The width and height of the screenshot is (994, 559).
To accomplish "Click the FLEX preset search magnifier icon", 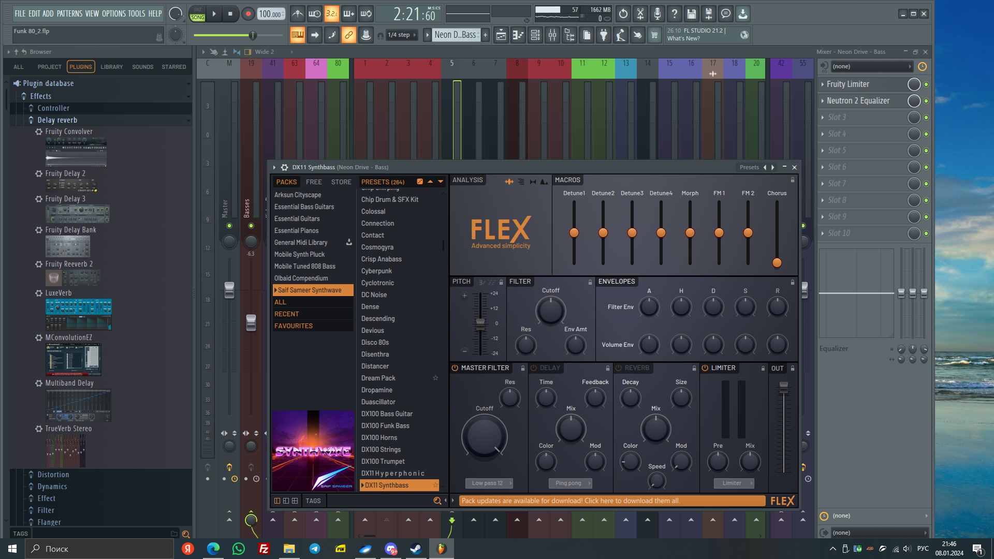I will tap(437, 501).
